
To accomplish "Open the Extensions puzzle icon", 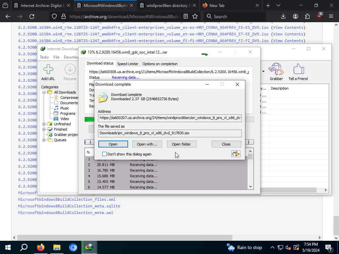I will (x=307, y=17).
